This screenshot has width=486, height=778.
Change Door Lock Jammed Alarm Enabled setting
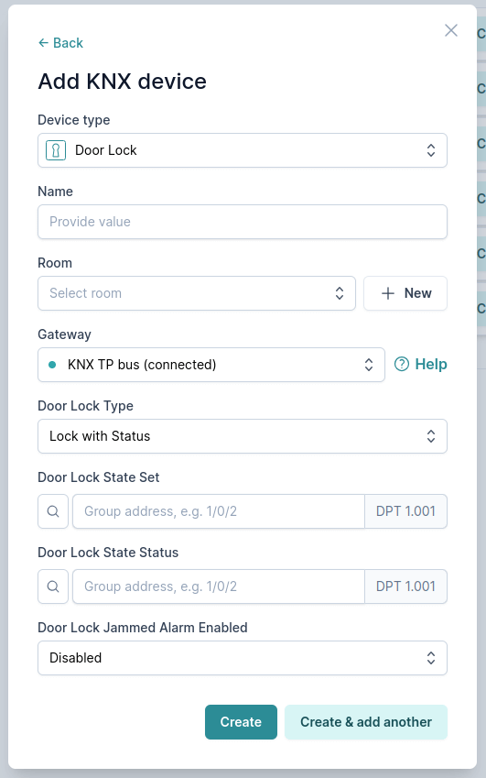(243, 658)
